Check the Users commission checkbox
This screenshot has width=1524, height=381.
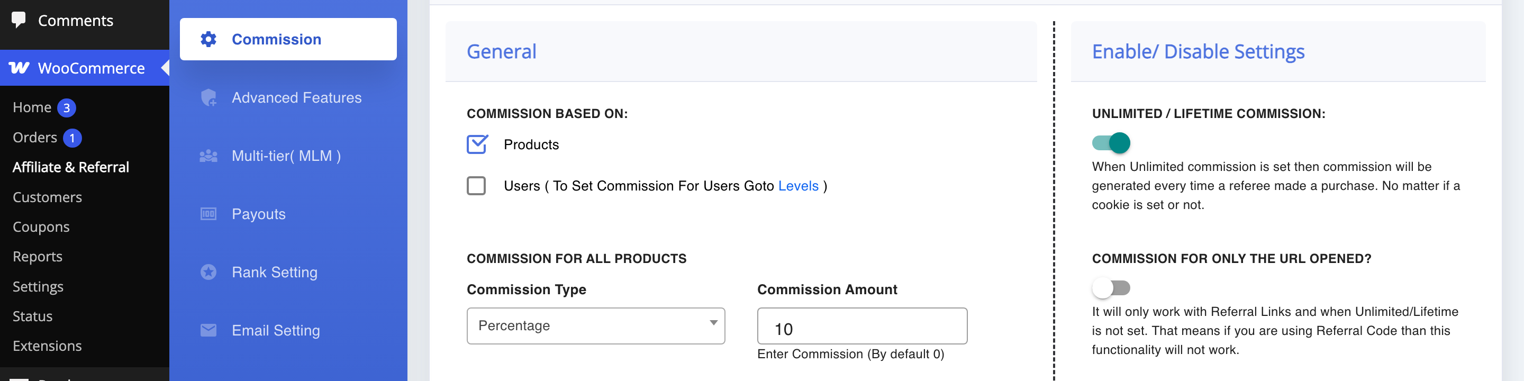point(476,186)
